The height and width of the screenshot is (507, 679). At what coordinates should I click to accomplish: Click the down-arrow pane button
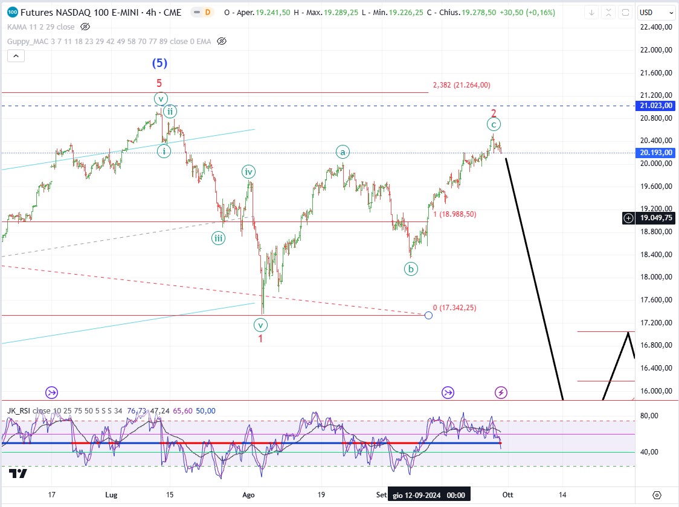click(591, 13)
